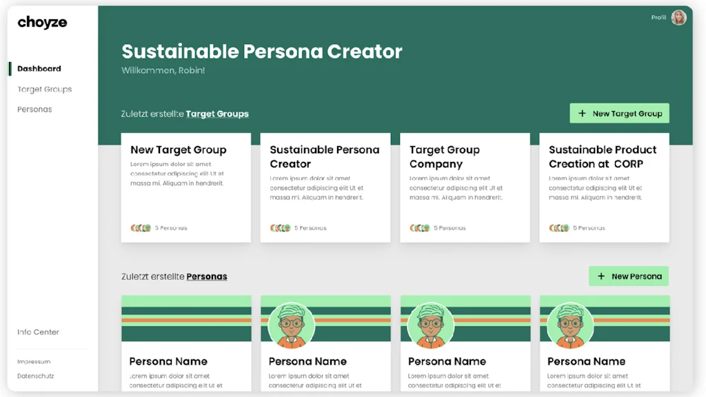
Task: Open the Datenschutz link
Action: [35, 376]
